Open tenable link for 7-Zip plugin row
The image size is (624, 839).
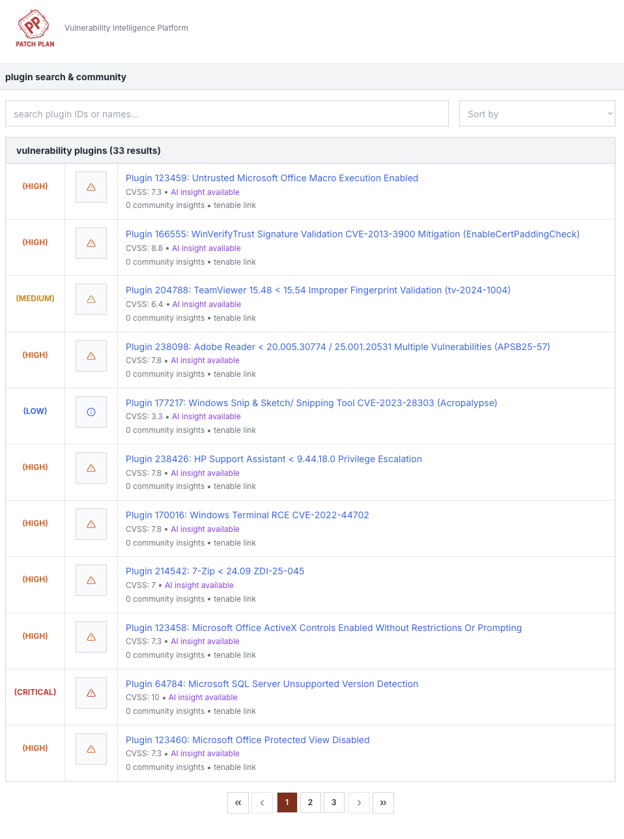point(234,599)
